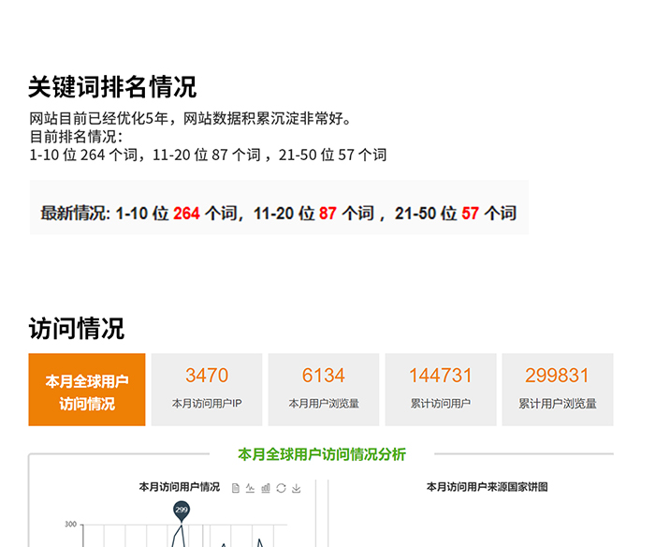Download chart as image icon

click(297, 488)
